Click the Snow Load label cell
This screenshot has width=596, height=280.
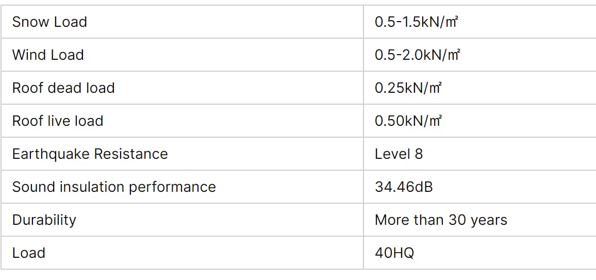click(x=182, y=22)
